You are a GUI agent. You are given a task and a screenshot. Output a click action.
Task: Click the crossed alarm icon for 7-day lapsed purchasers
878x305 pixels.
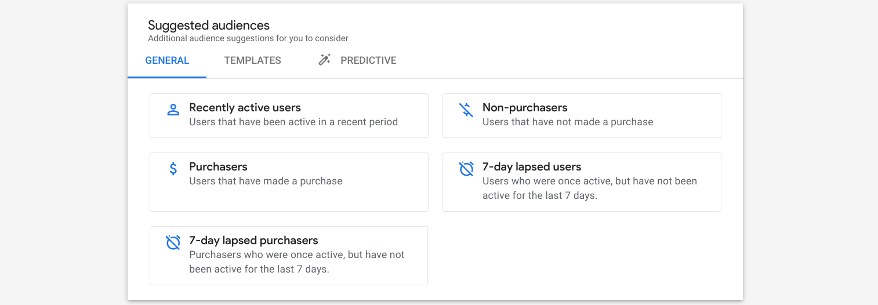(173, 242)
